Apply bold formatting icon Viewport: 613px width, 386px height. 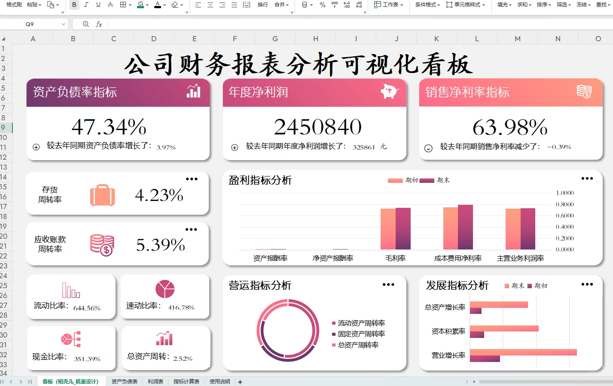point(74,6)
